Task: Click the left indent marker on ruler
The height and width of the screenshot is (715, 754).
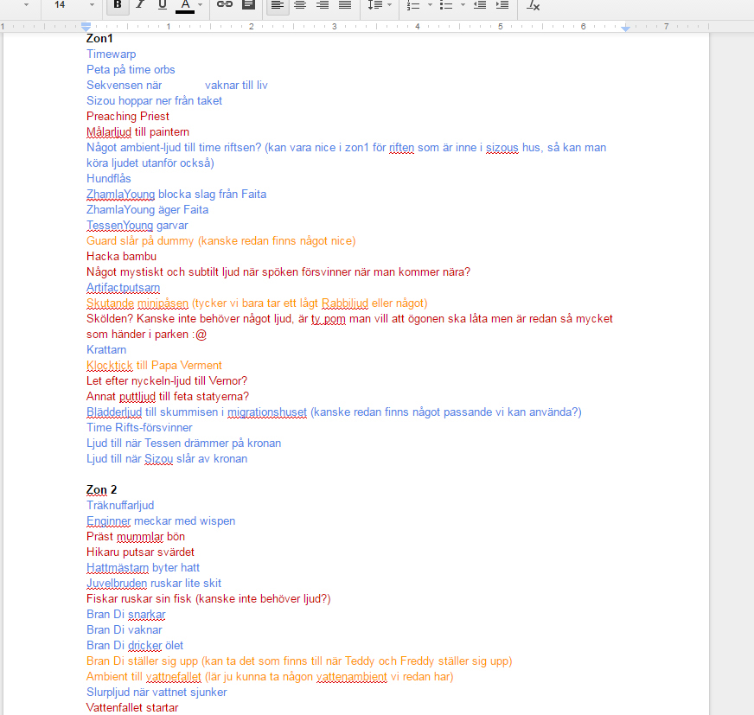Action: click(x=86, y=28)
